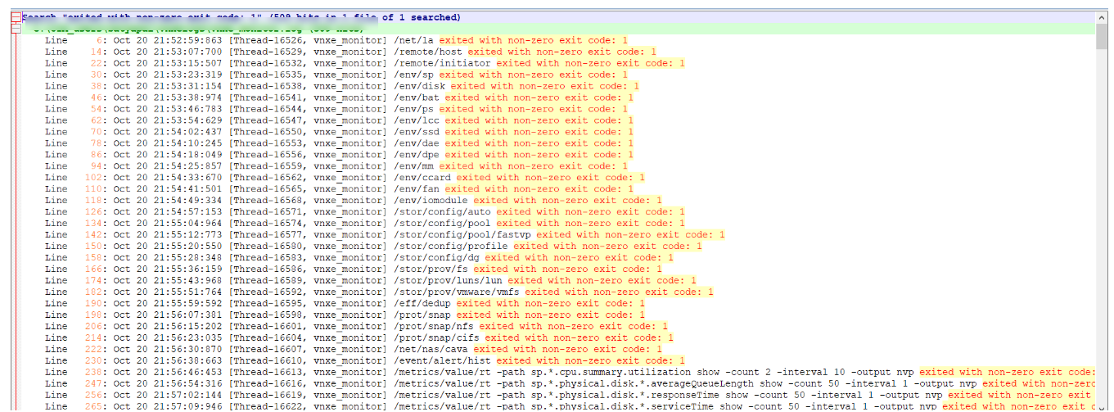Image resolution: width=1114 pixels, height=412 pixels.
Task: Collapse the search results header fold box
Action: [16, 17]
